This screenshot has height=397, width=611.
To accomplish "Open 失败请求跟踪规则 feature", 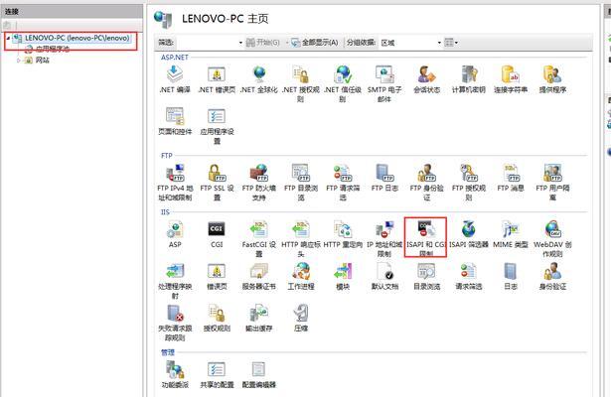I will [x=175, y=323].
